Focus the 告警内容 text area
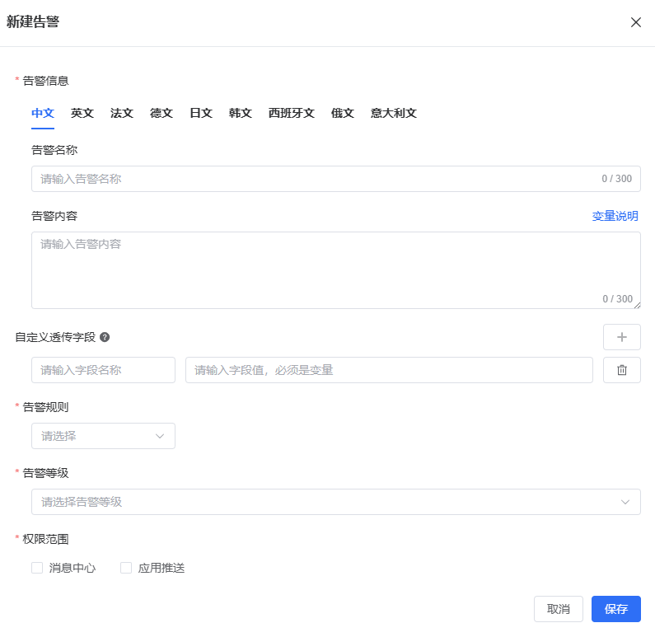 click(x=336, y=270)
